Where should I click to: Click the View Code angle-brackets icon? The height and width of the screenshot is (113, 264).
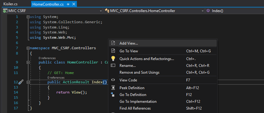113,80
